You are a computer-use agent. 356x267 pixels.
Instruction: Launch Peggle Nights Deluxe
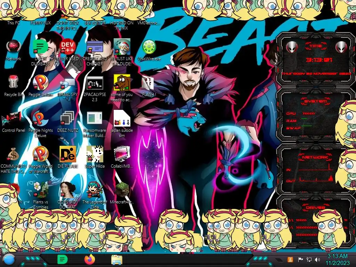point(40,118)
